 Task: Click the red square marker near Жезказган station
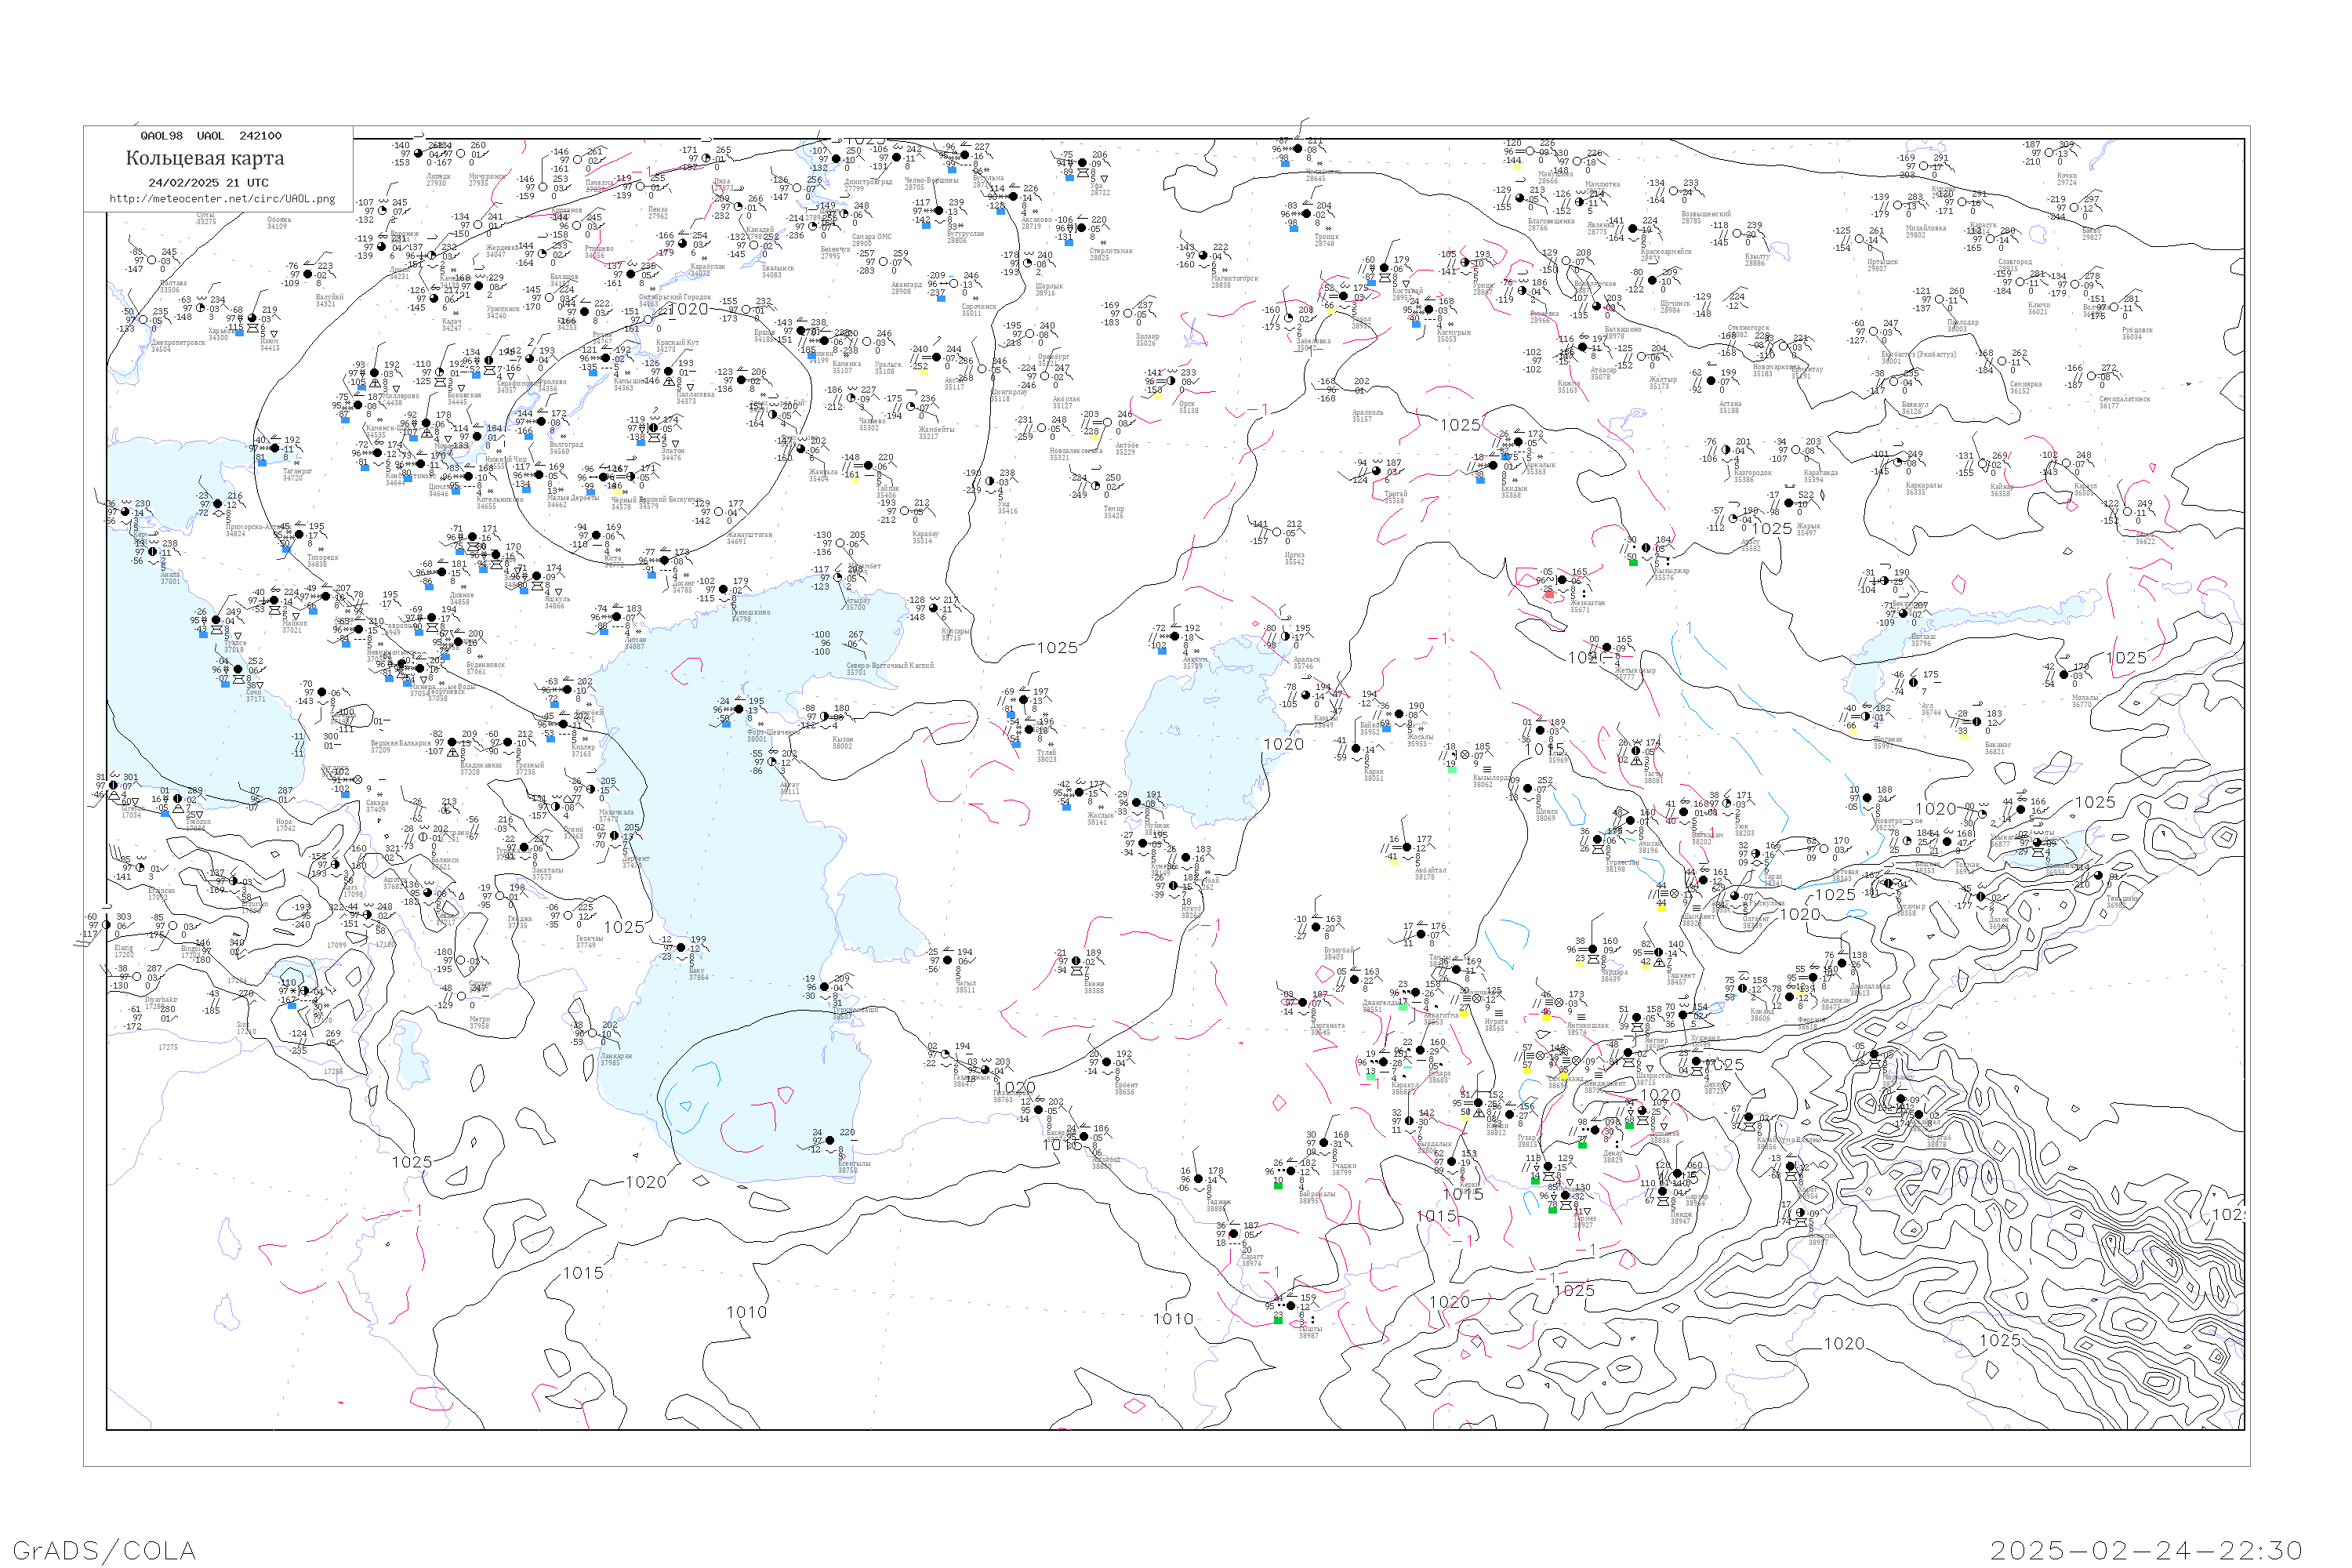1549,594
